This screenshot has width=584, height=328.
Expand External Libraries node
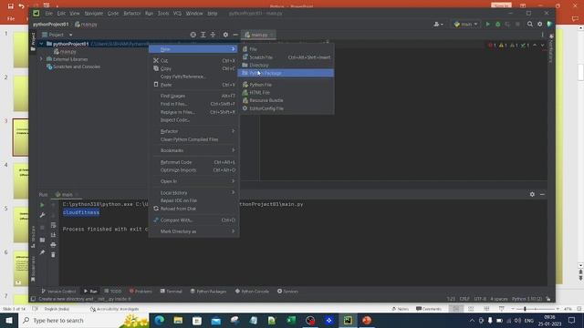(x=41, y=59)
